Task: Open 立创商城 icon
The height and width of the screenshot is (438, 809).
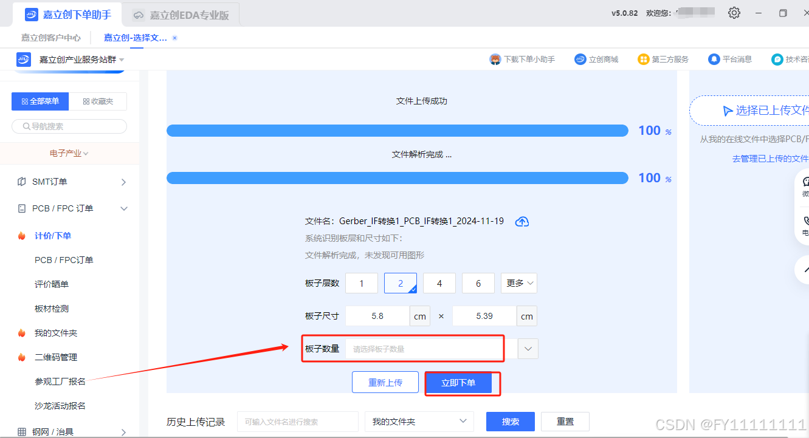Action: click(580, 59)
